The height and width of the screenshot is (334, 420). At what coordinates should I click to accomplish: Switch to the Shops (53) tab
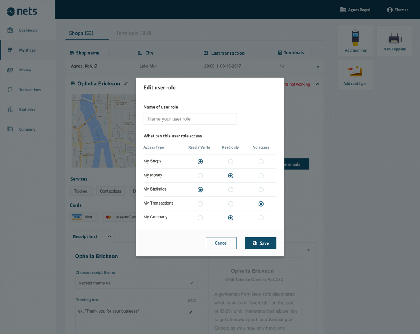pos(81,33)
